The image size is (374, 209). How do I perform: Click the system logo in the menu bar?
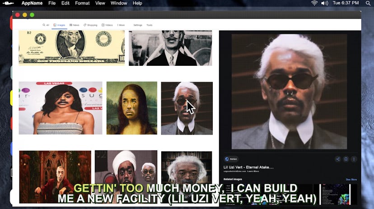click(8, 3)
